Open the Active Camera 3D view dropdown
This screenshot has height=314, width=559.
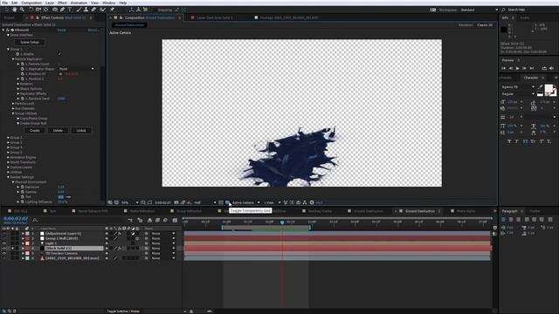pyautogui.click(x=246, y=202)
